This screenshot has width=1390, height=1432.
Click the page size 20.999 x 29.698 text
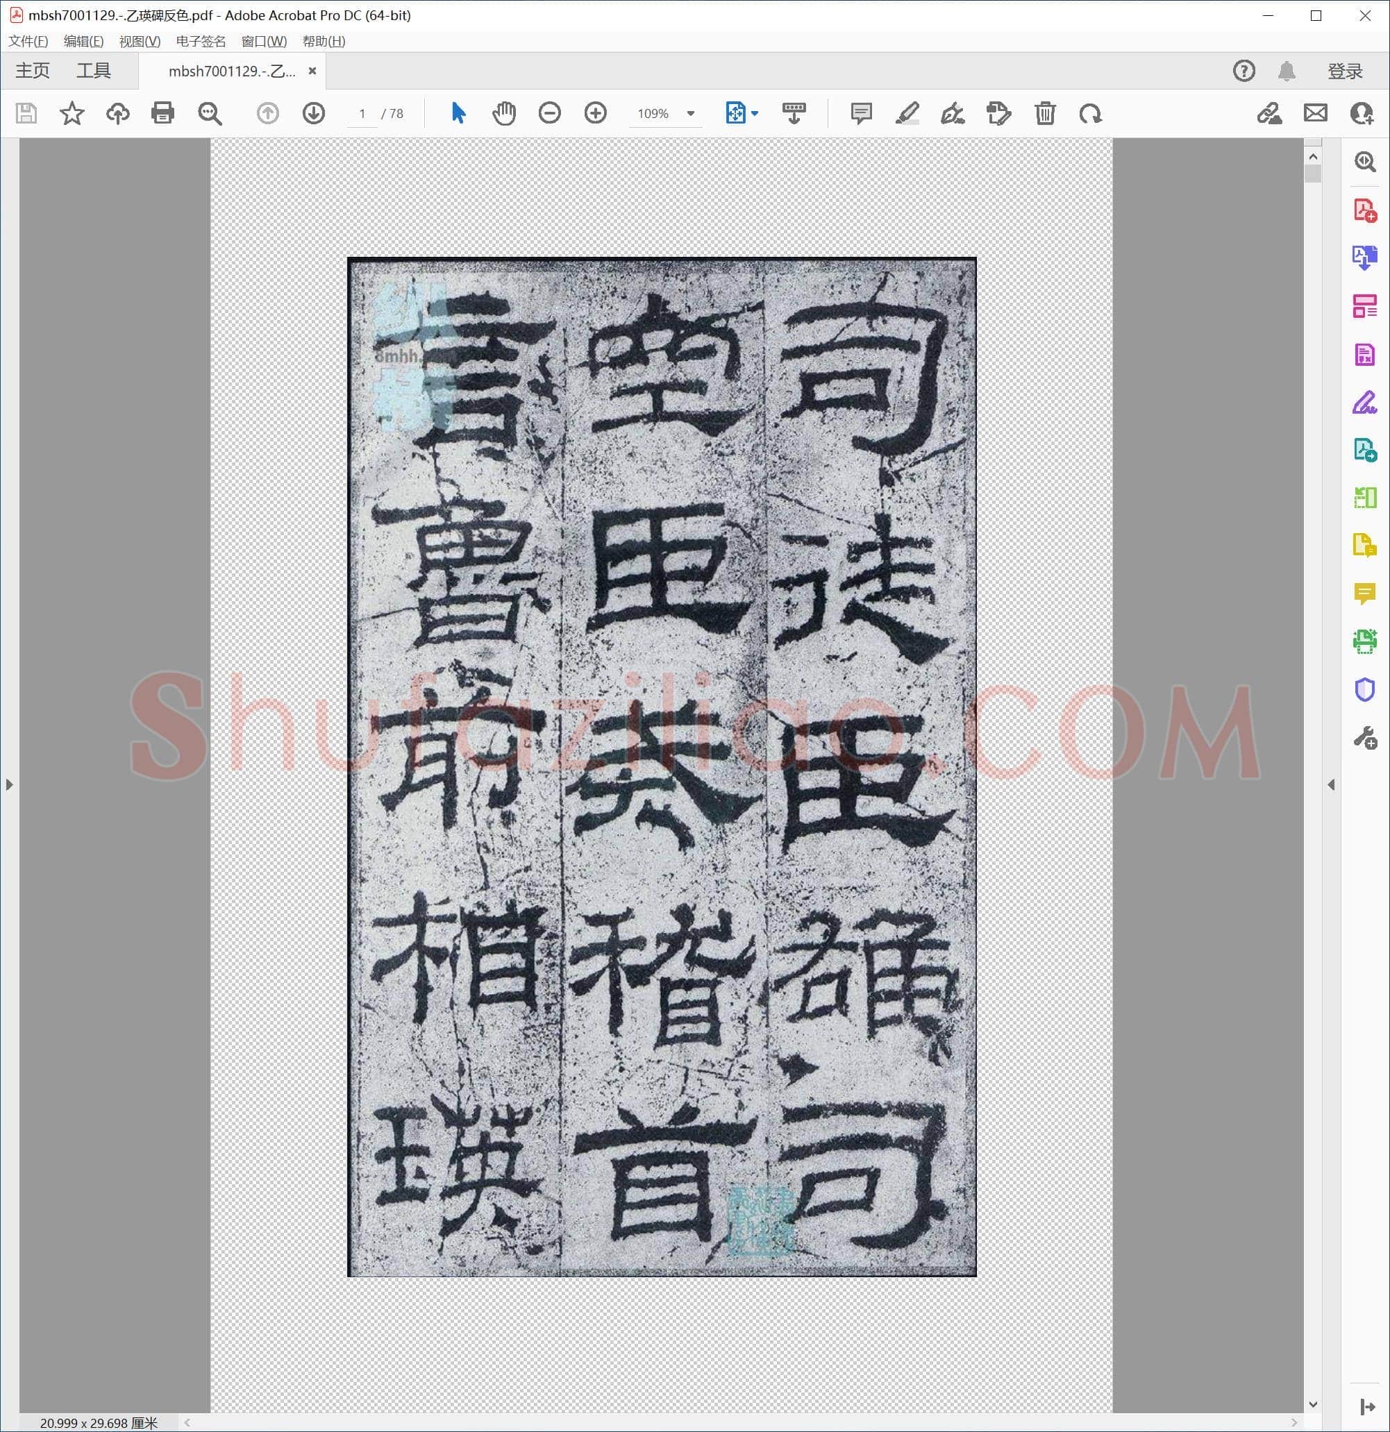pos(99,1422)
